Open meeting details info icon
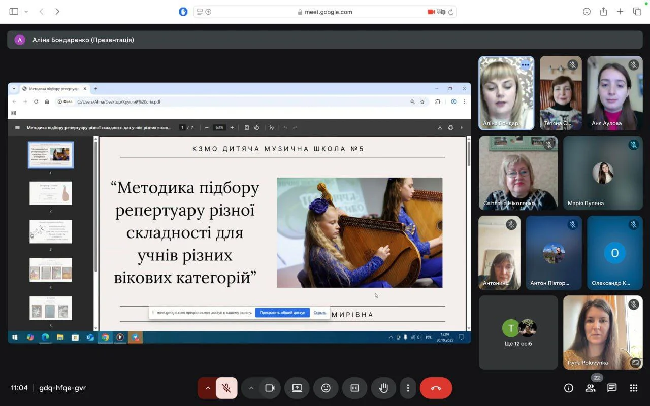This screenshot has height=406, width=650. [569, 388]
